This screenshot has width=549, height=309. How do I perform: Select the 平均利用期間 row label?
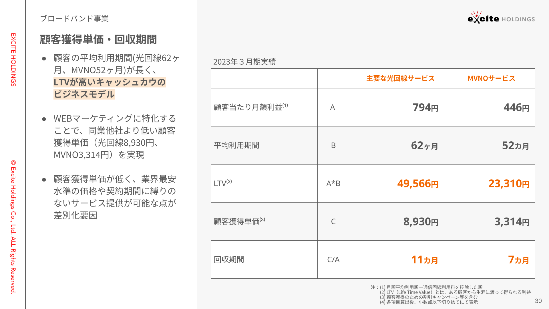(x=236, y=145)
